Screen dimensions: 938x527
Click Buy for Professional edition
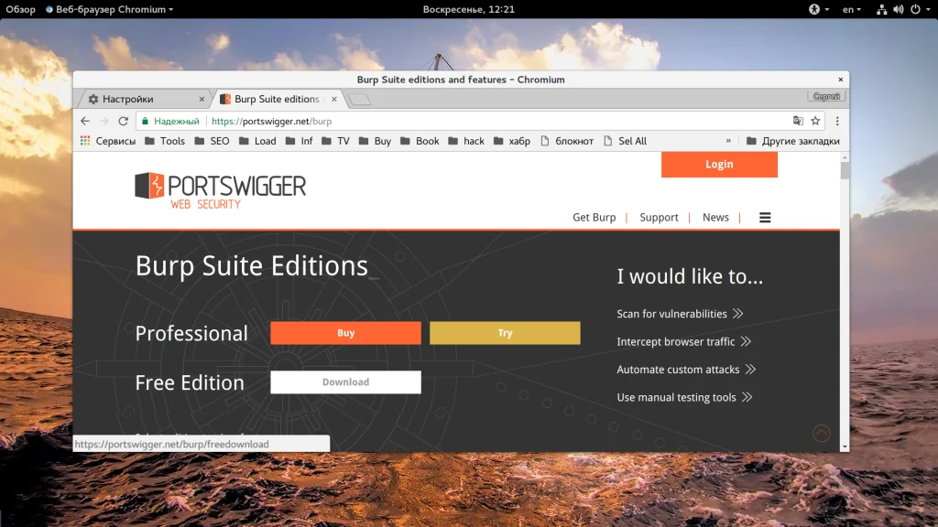345,333
